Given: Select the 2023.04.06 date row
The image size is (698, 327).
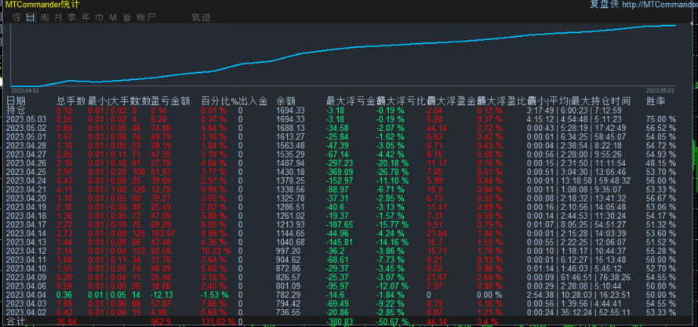Looking at the screenshot, I should point(342,286).
